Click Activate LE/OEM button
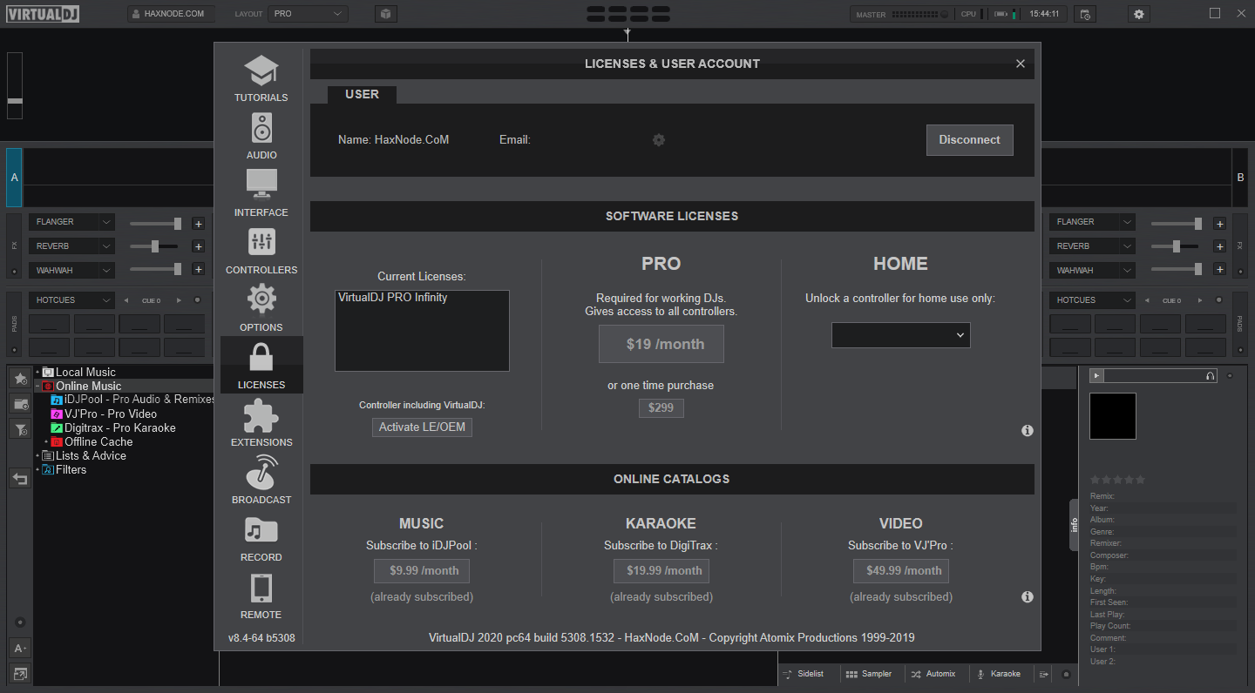This screenshot has height=693, width=1255. coord(422,427)
